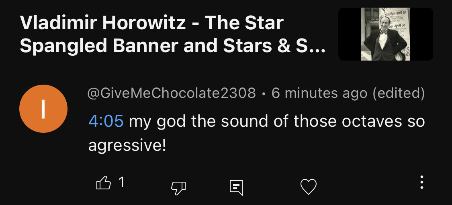
Task: Open replies using the reply icon
Action: tap(236, 187)
